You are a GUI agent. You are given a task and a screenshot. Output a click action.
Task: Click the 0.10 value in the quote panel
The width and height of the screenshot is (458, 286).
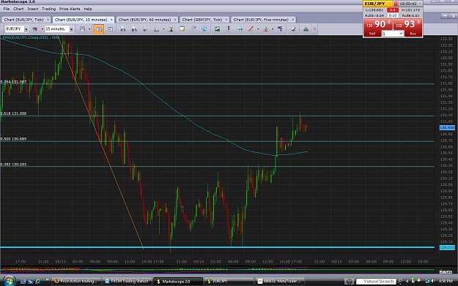(x=393, y=15)
